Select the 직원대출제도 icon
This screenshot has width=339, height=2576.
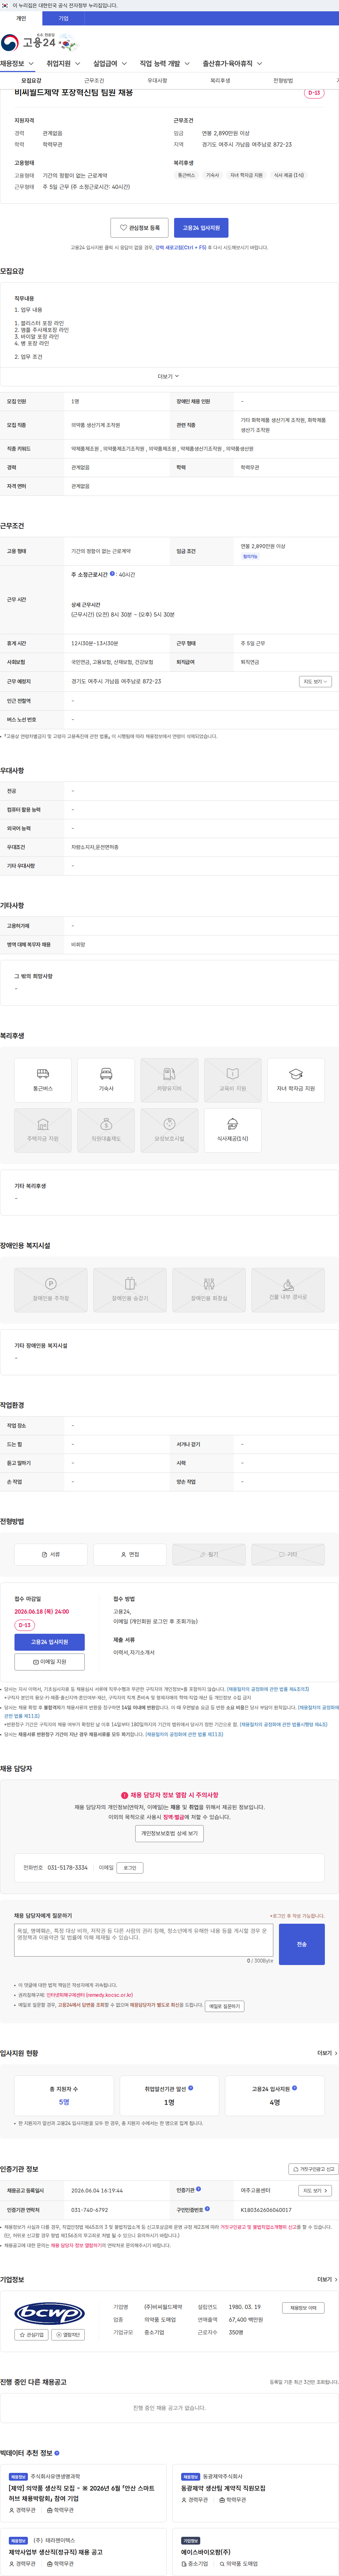coord(106,1130)
